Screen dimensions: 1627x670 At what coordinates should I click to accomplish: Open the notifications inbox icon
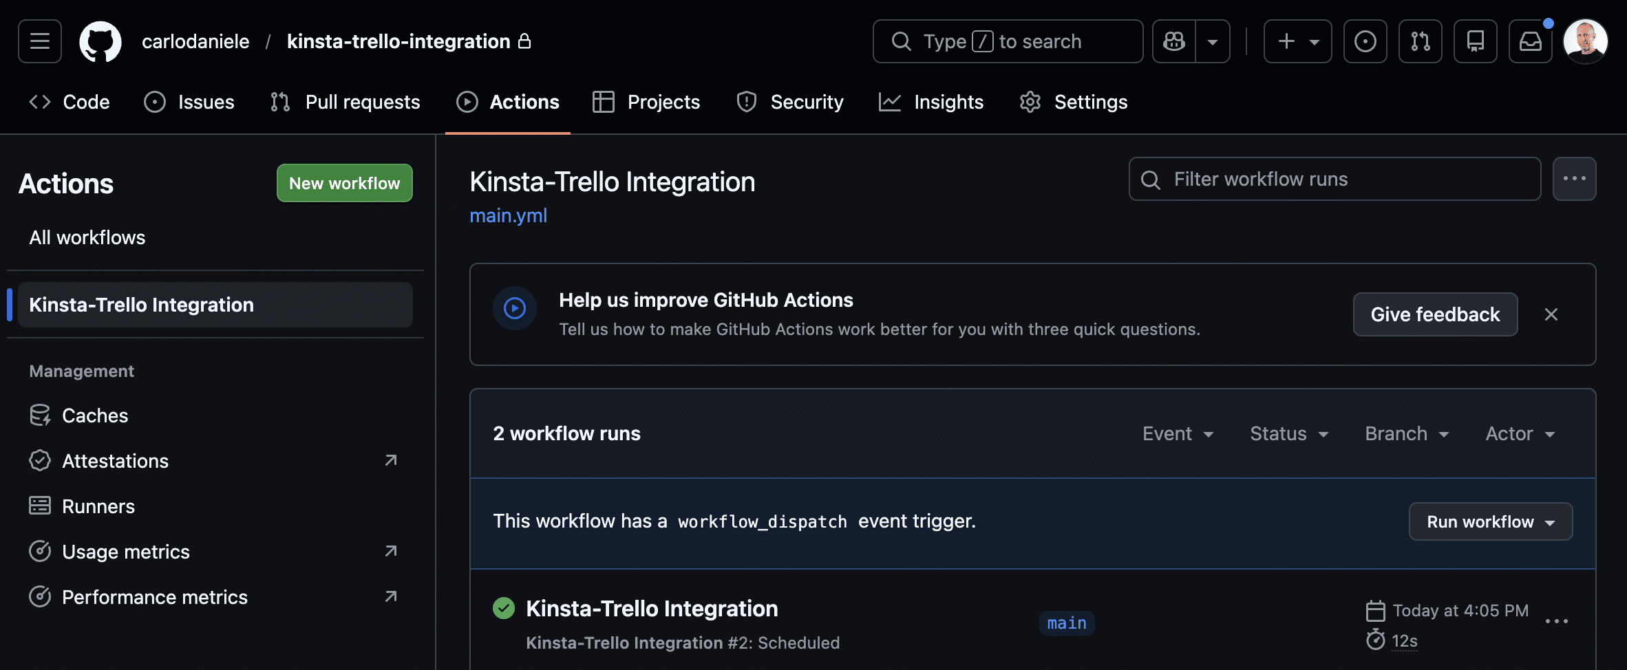[1530, 41]
